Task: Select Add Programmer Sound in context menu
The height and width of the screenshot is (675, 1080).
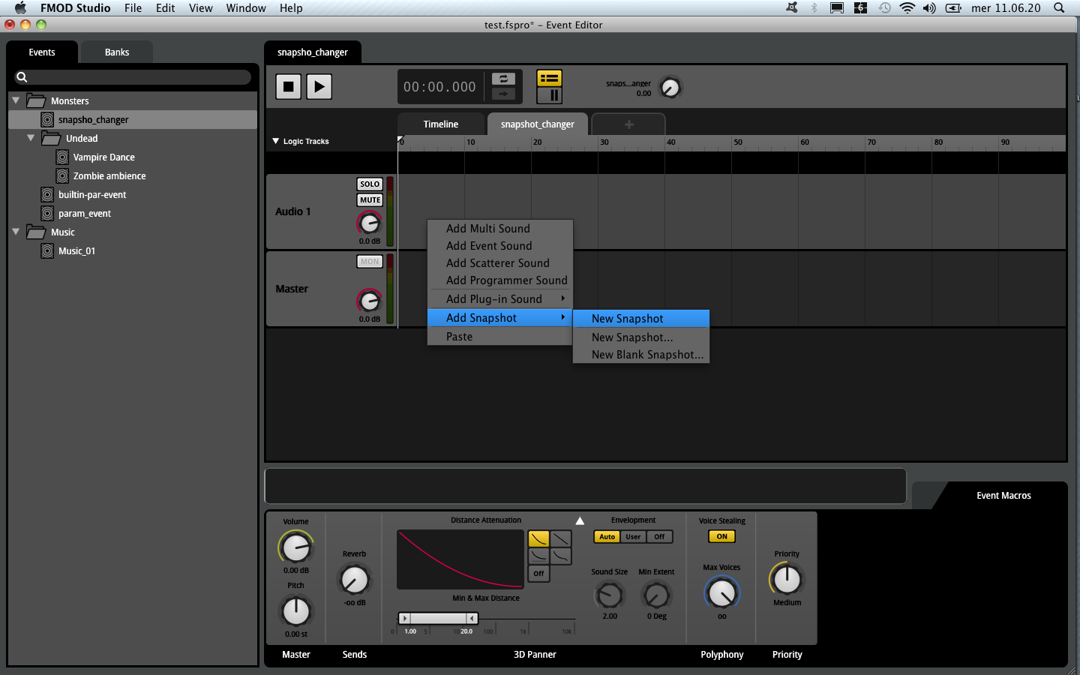Action: (500, 280)
